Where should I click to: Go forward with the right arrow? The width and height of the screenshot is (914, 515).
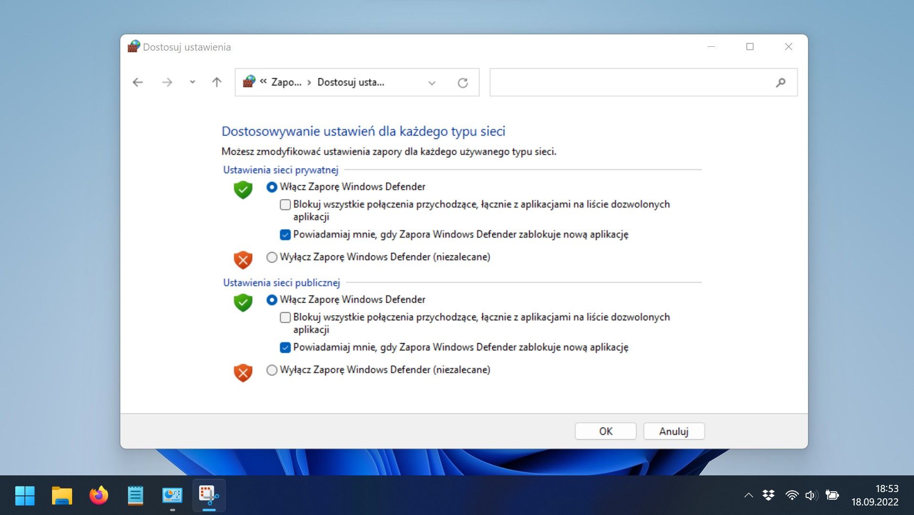tap(167, 83)
